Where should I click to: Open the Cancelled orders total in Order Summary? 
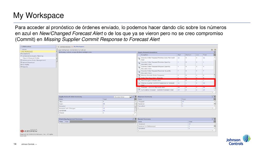pos(104,110)
